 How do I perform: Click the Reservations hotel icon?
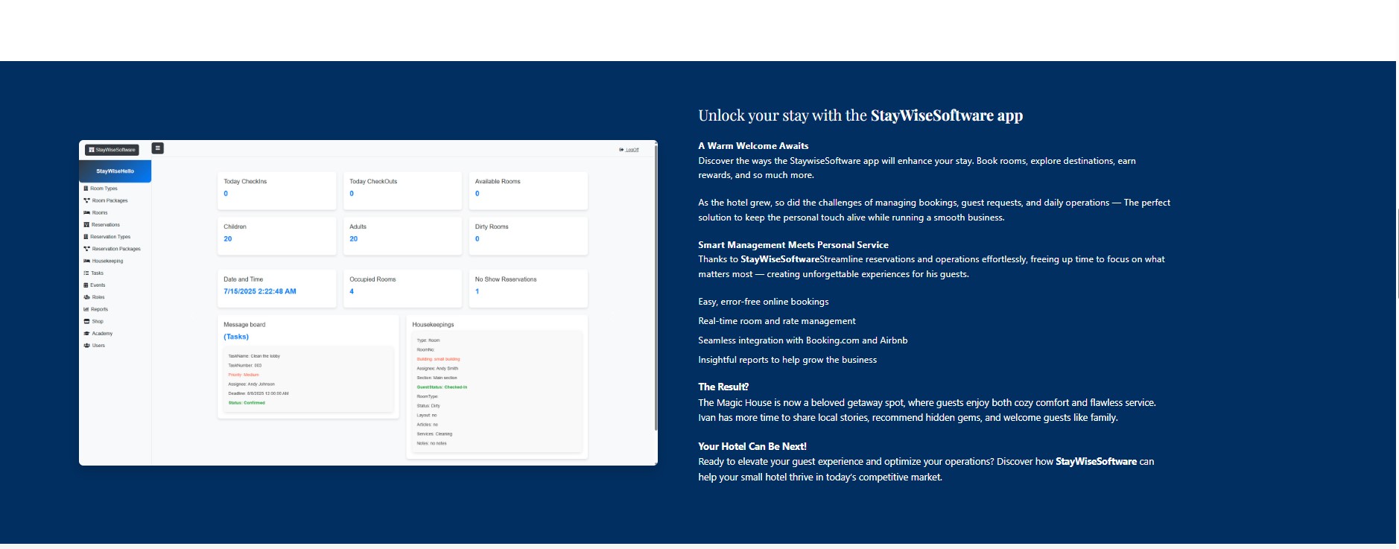pos(86,225)
